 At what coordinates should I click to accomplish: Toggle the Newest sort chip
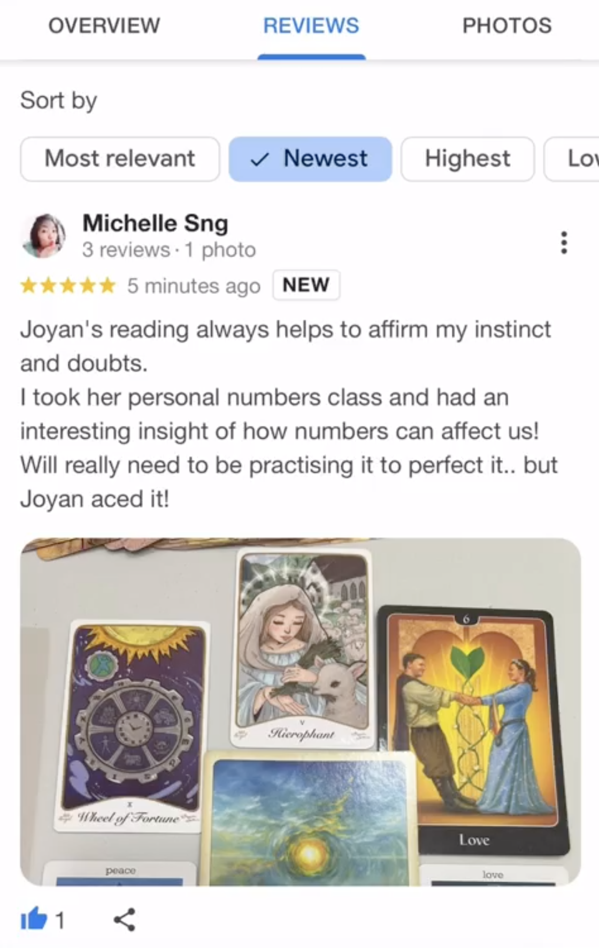[310, 159]
